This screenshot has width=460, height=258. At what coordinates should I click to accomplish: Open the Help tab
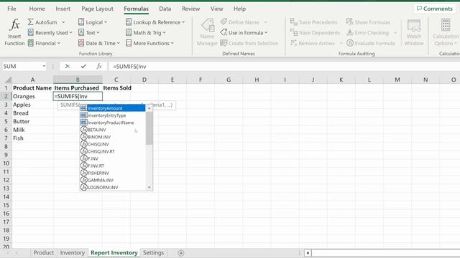tap(239, 9)
